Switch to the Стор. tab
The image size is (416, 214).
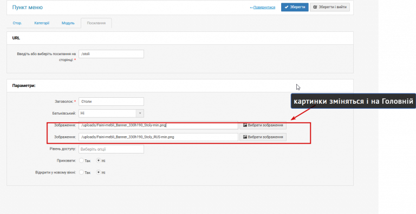[x=17, y=23]
